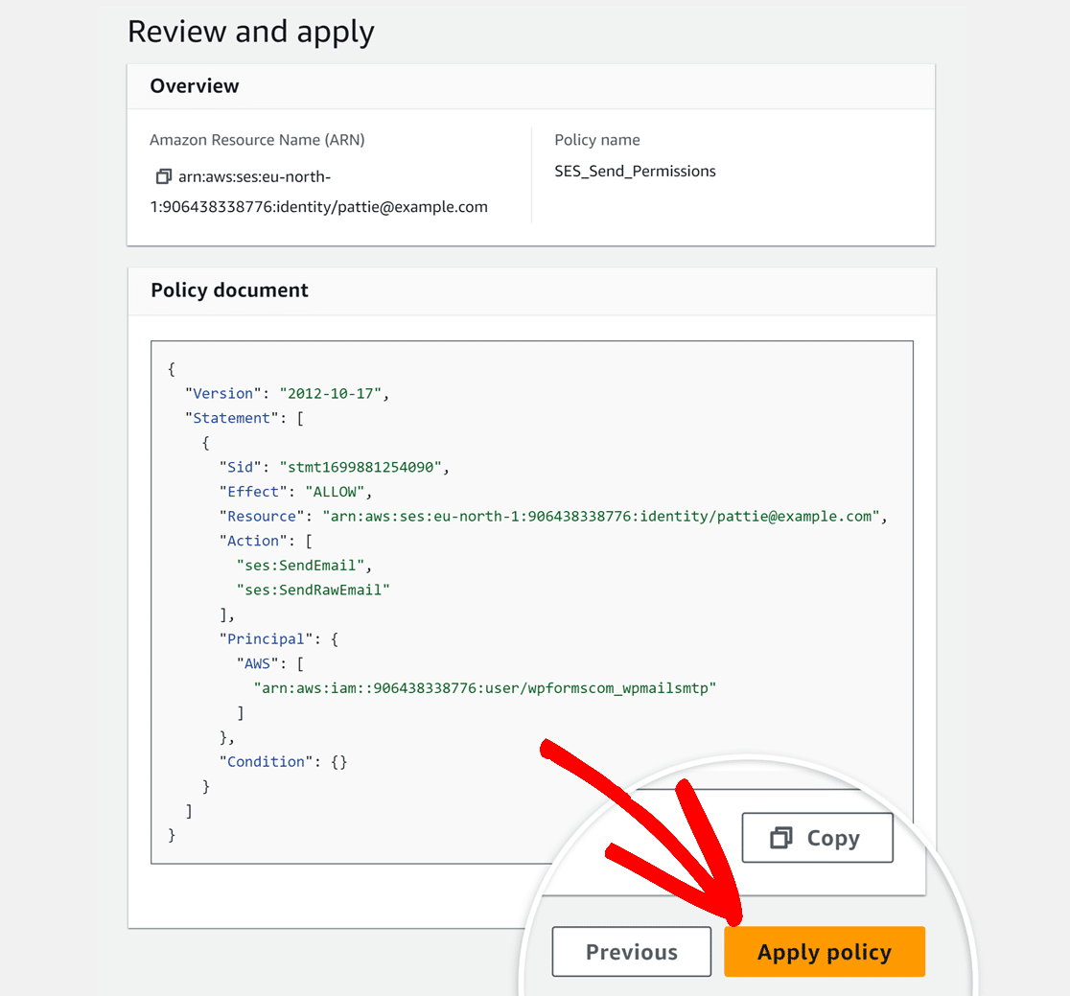1070x996 pixels.
Task: Click the "Principal" line in policy JSON
Action: pos(278,639)
